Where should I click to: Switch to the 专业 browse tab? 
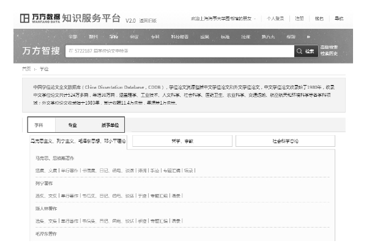point(73,125)
